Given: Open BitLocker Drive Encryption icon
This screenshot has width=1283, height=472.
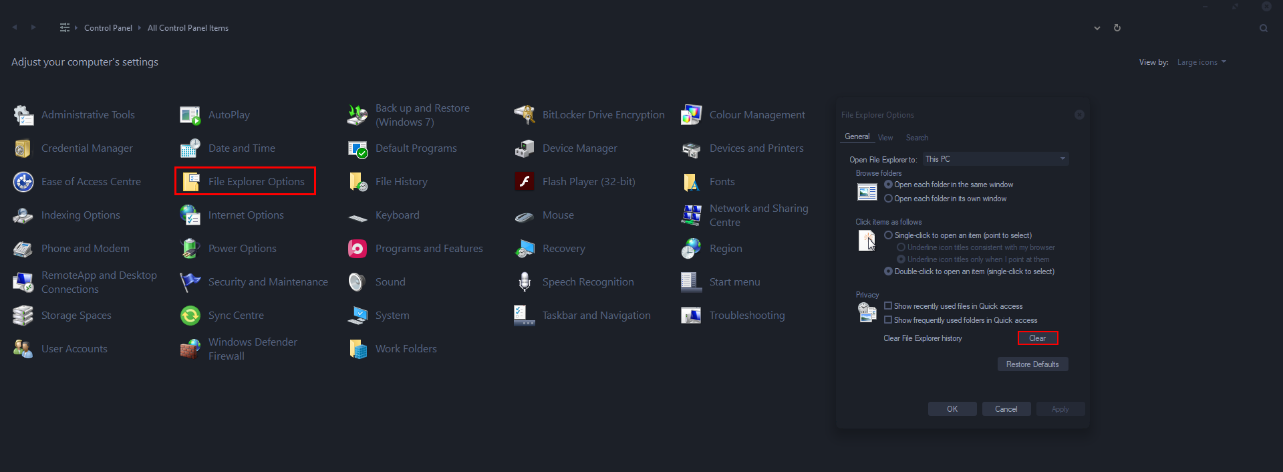Looking at the screenshot, I should [x=525, y=115].
